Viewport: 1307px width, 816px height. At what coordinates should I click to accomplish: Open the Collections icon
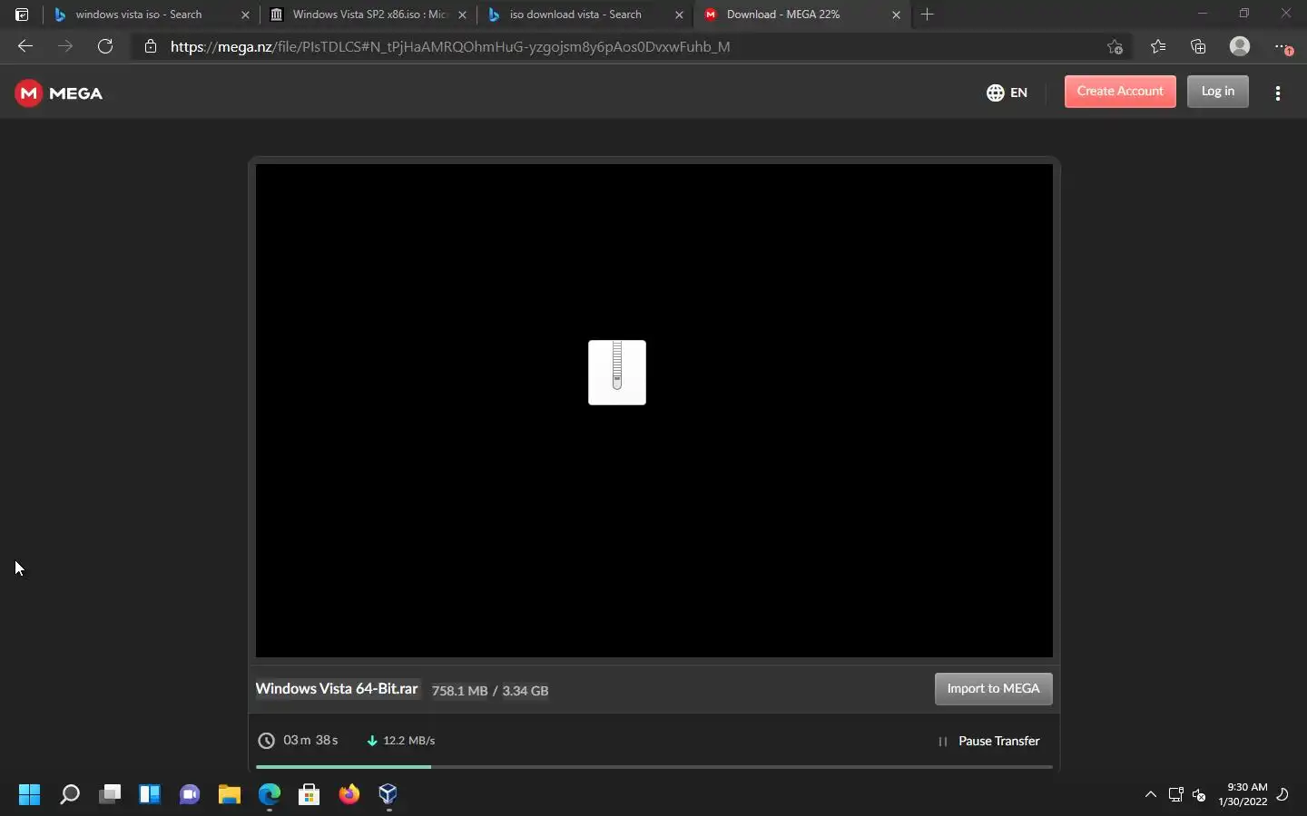(x=1198, y=47)
